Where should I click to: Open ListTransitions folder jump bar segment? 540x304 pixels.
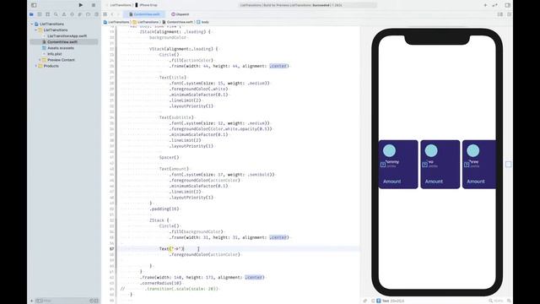coord(146,22)
